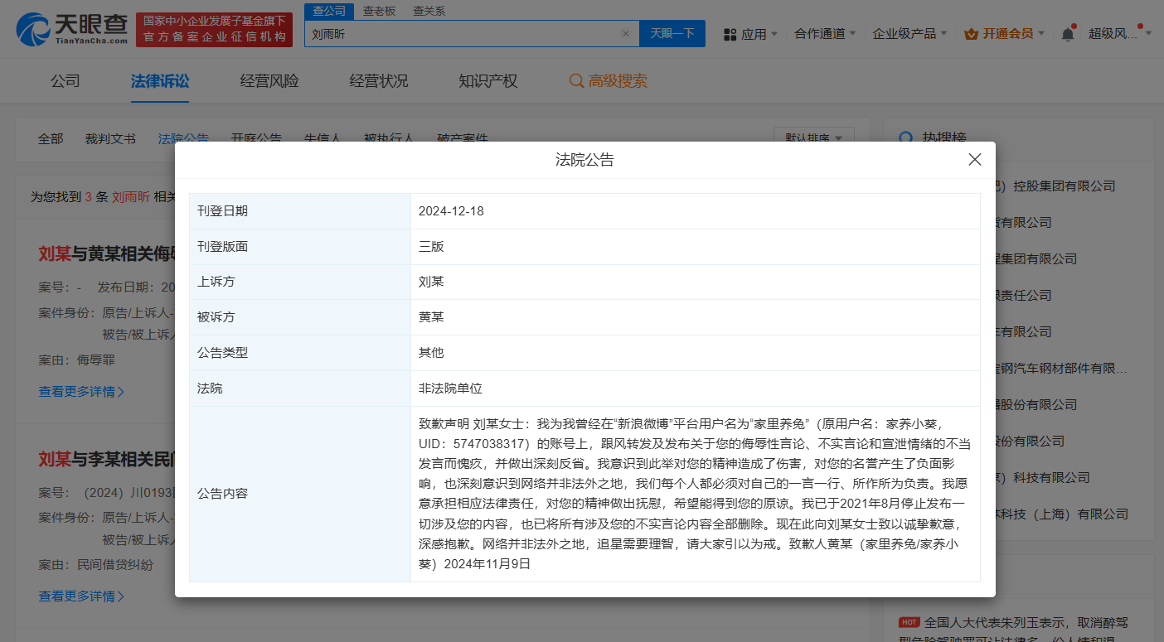Click the TianYanCha logo
Screen dimensions: 1164x642
click(x=72, y=29)
